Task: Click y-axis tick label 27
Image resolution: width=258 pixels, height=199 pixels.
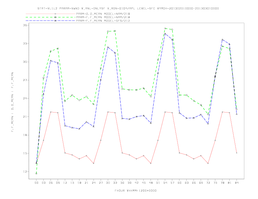Action: [25, 80]
